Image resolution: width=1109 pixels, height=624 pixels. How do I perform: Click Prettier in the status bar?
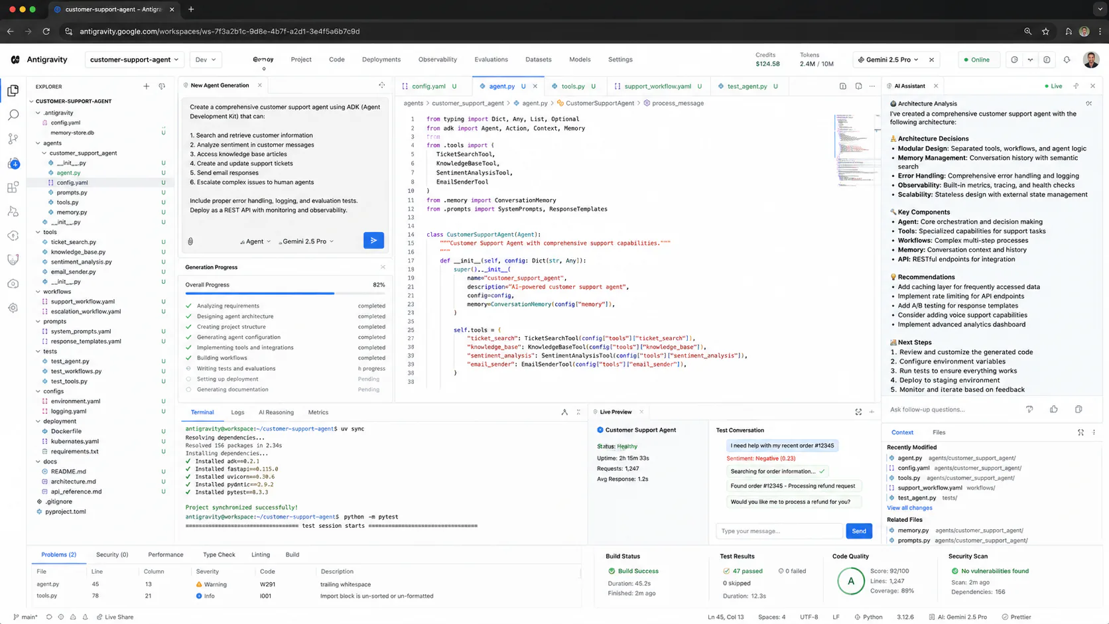click(x=1016, y=617)
